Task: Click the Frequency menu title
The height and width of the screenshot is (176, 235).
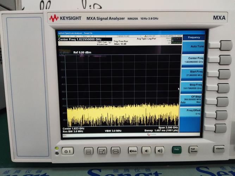Action: point(194,37)
